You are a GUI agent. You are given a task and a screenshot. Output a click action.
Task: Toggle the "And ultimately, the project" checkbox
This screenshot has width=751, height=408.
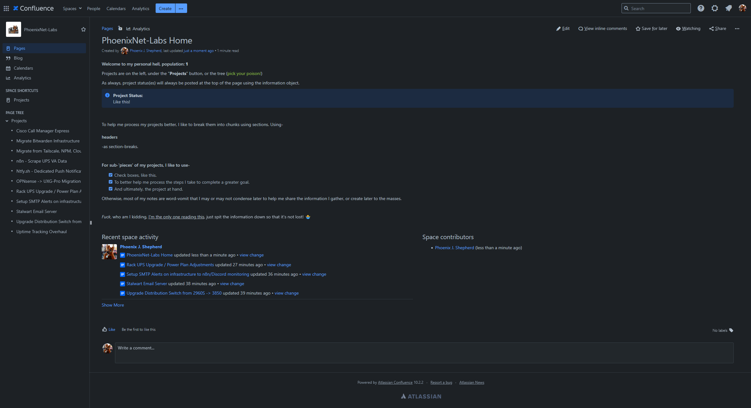(x=111, y=189)
